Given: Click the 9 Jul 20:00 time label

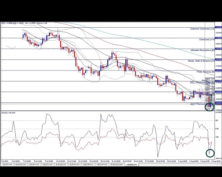Looking at the screenshot, I should [x=49, y=161].
